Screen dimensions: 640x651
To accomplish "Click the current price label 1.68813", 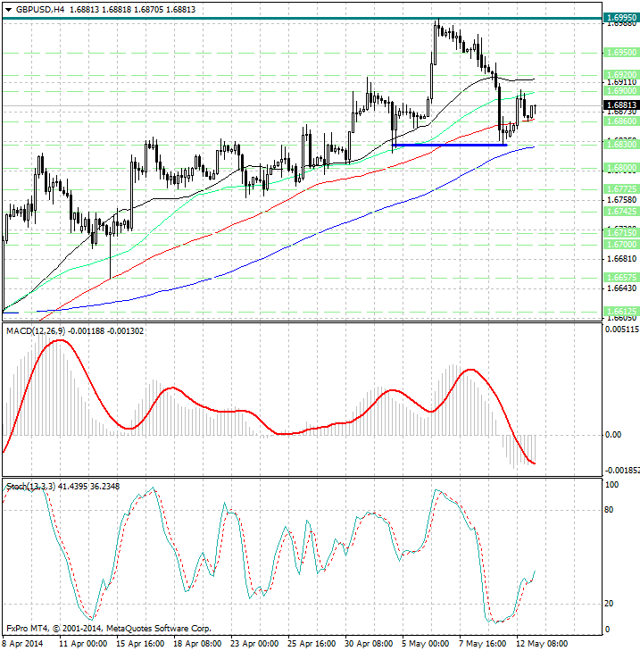I will (x=621, y=105).
